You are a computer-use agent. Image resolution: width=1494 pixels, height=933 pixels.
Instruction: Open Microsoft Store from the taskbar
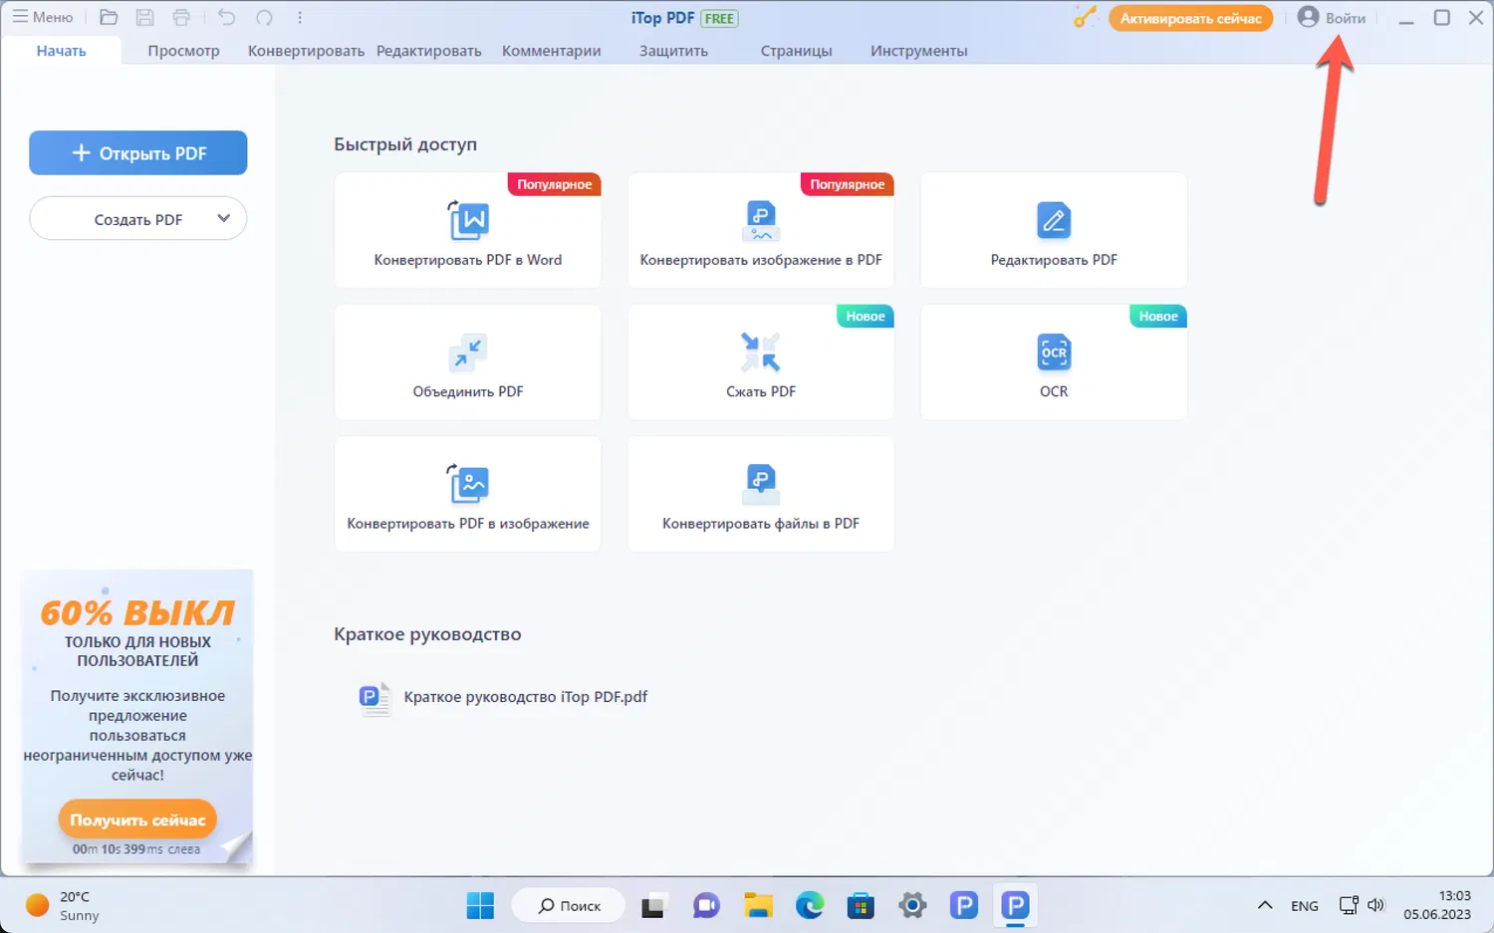point(861,906)
